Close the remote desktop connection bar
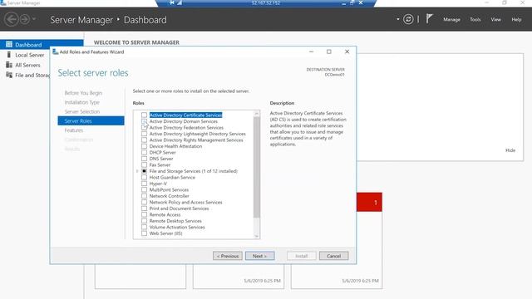Viewport: 532px width, 299px height. coord(361,2)
